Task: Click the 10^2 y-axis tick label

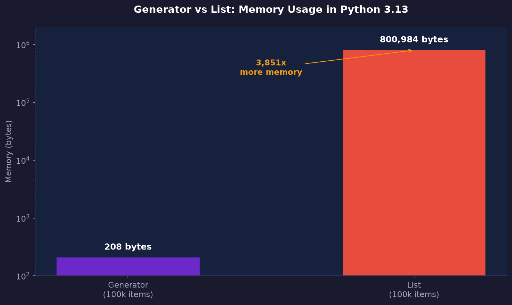Action: [x=23, y=276]
